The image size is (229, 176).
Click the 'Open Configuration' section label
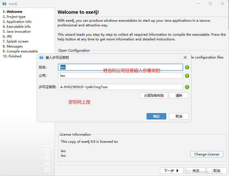click(x=74, y=51)
